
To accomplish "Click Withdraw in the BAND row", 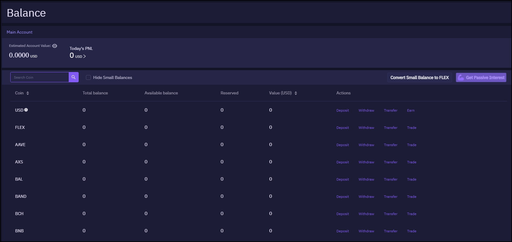I will click(x=366, y=197).
